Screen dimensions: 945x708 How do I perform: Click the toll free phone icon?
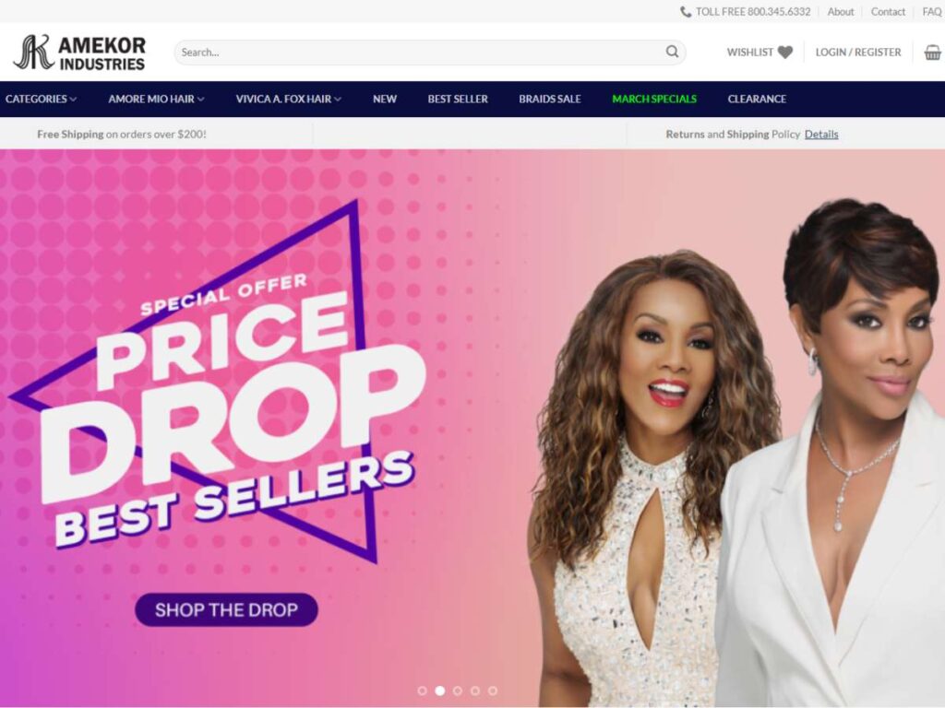click(x=686, y=11)
